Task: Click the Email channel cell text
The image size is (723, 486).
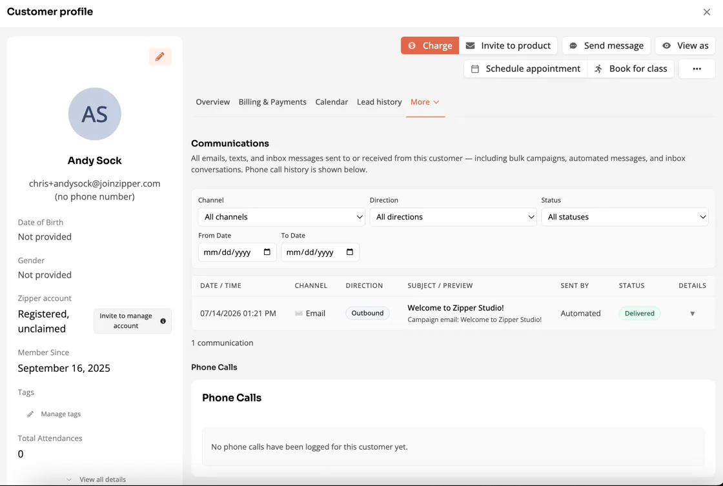Action: point(316,314)
